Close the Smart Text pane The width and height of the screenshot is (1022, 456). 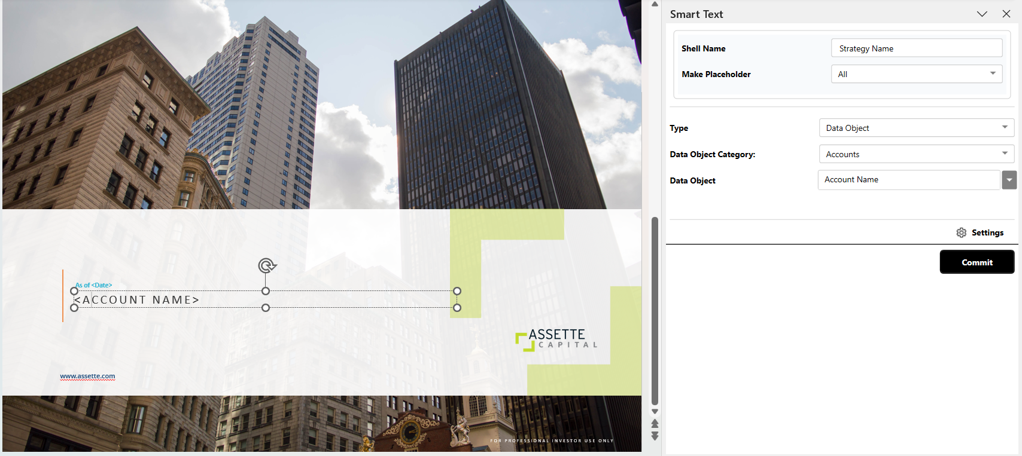coord(1006,14)
